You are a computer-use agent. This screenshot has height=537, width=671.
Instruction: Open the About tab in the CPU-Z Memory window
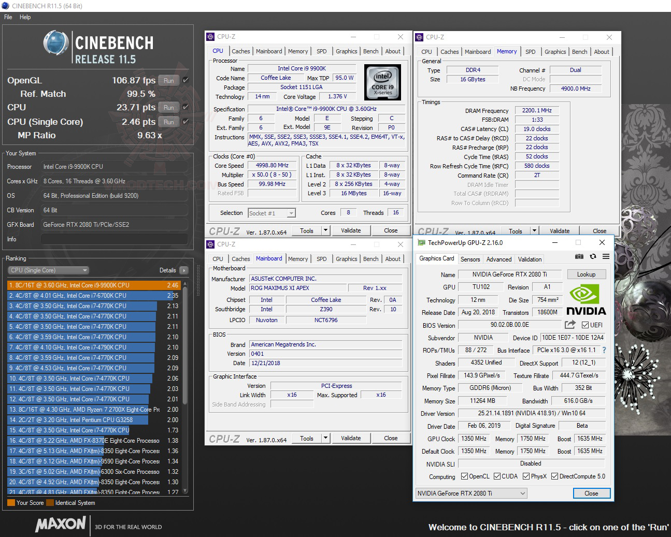(x=602, y=52)
